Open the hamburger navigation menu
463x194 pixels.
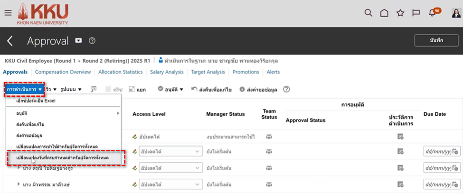point(8,13)
